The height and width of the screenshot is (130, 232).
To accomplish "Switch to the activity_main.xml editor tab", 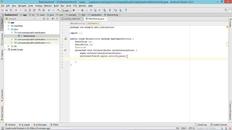I will tap(72, 19).
